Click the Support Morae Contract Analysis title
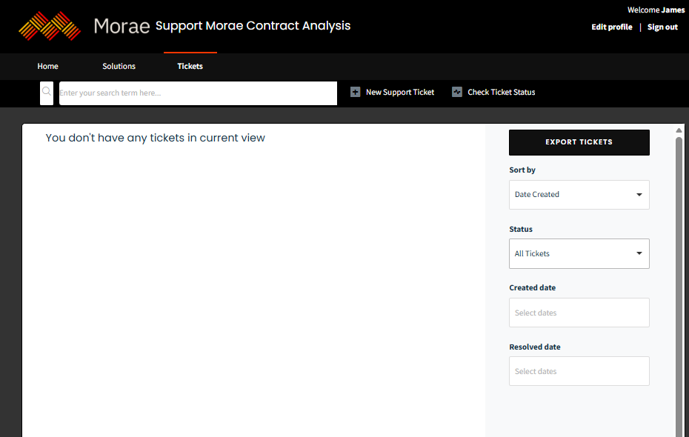This screenshot has width=689, height=437. (253, 26)
